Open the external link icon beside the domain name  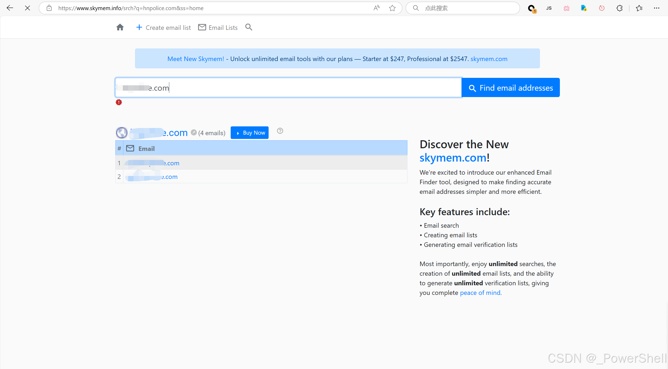[x=194, y=132]
